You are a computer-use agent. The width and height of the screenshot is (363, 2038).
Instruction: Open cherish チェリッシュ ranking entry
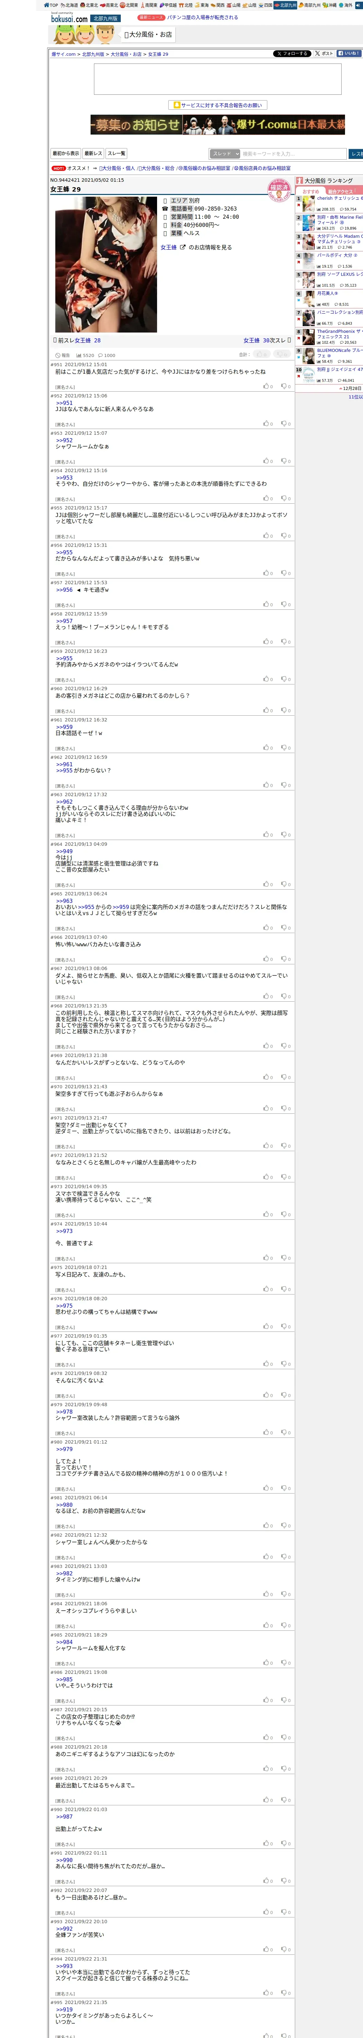[339, 199]
